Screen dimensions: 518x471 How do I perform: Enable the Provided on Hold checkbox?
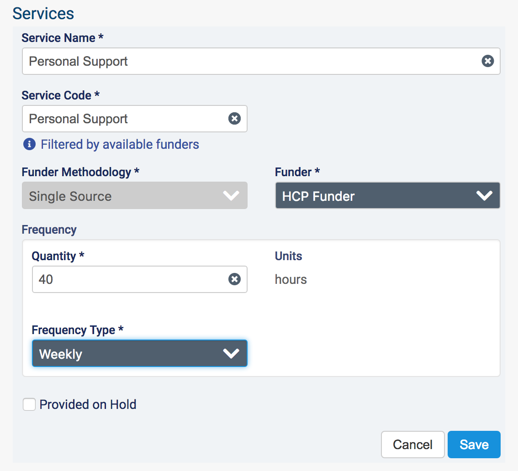(x=29, y=404)
